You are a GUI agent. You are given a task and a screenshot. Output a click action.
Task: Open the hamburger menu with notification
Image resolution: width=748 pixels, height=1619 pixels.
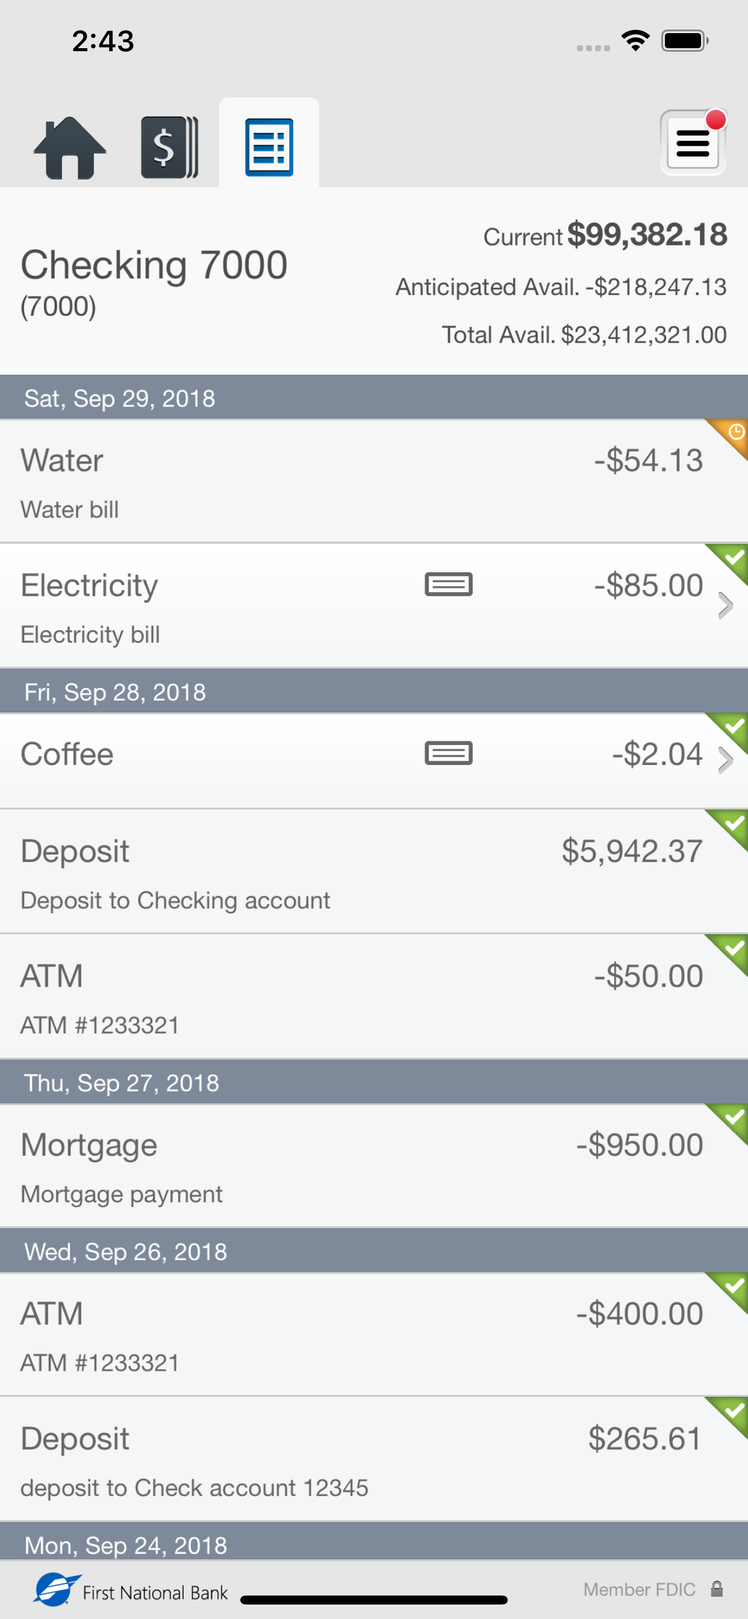point(693,143)
